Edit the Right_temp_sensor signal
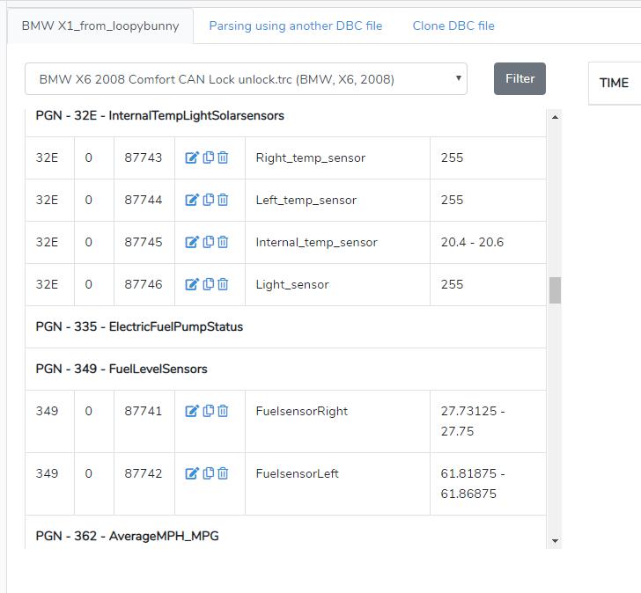The height and width of the screenshot is (593, 641). 192,157
